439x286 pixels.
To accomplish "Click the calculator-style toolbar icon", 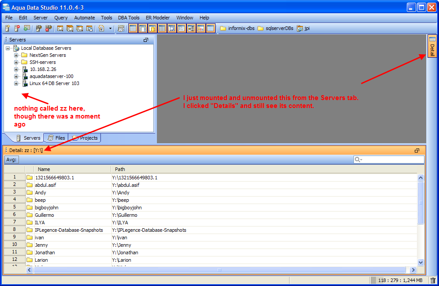I will (x=121, y=28).
